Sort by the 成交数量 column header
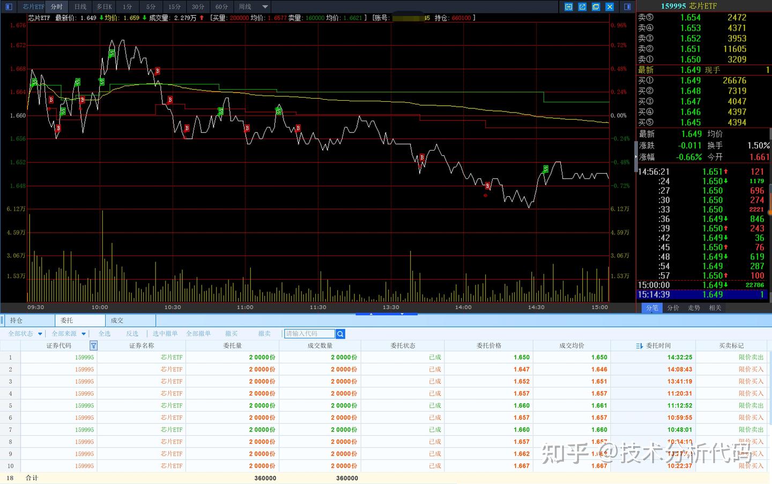 pos(320,346)
